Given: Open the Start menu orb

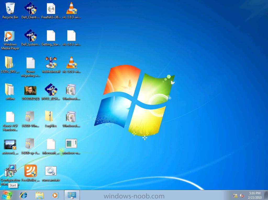Looking at the screenshot, I should click(7, 195).
